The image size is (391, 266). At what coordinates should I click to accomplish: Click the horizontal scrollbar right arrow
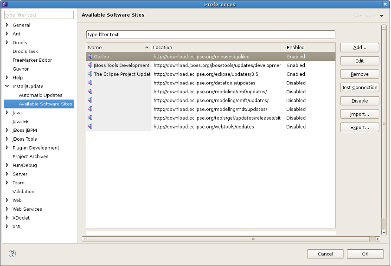(x=378, y=239)
